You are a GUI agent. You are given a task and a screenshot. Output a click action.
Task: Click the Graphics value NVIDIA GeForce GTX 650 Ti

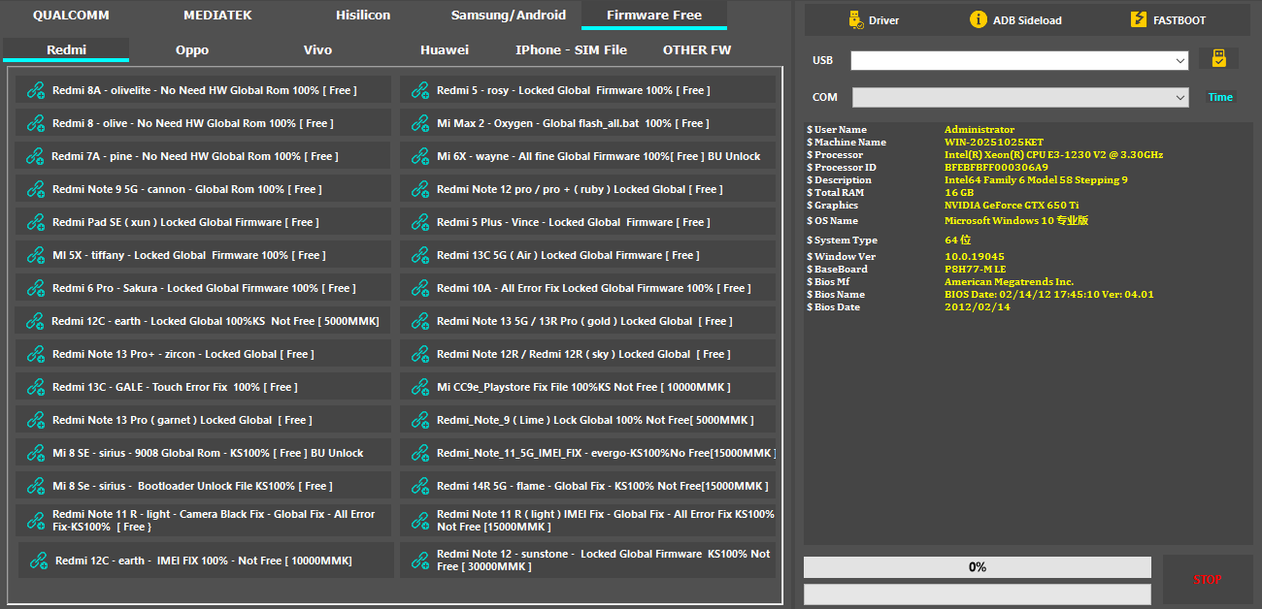[1011, 206]
